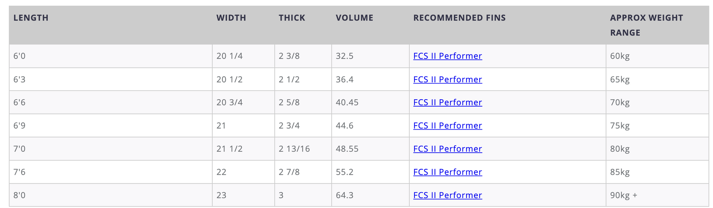Click the APPROX WEIGHT RANGE header

646,25
